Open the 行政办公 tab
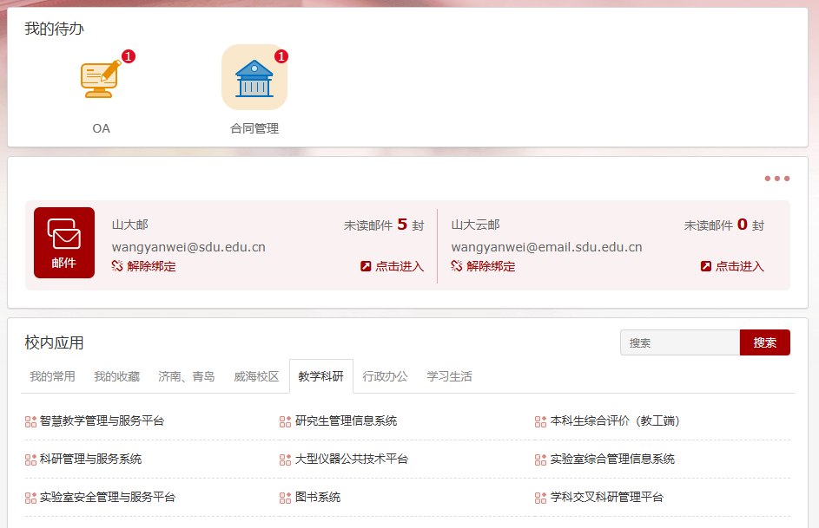Viewport: 819px width, 528px height. (385, 376)
